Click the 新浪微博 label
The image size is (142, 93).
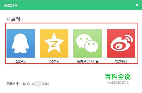(x=121, y=62)
